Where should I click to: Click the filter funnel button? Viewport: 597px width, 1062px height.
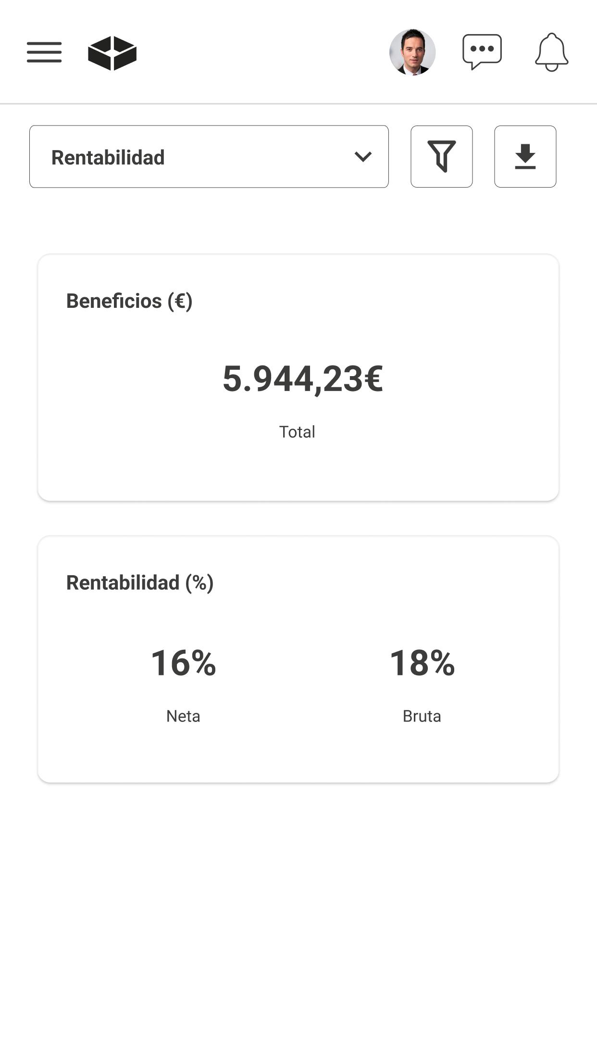point(442,156)
